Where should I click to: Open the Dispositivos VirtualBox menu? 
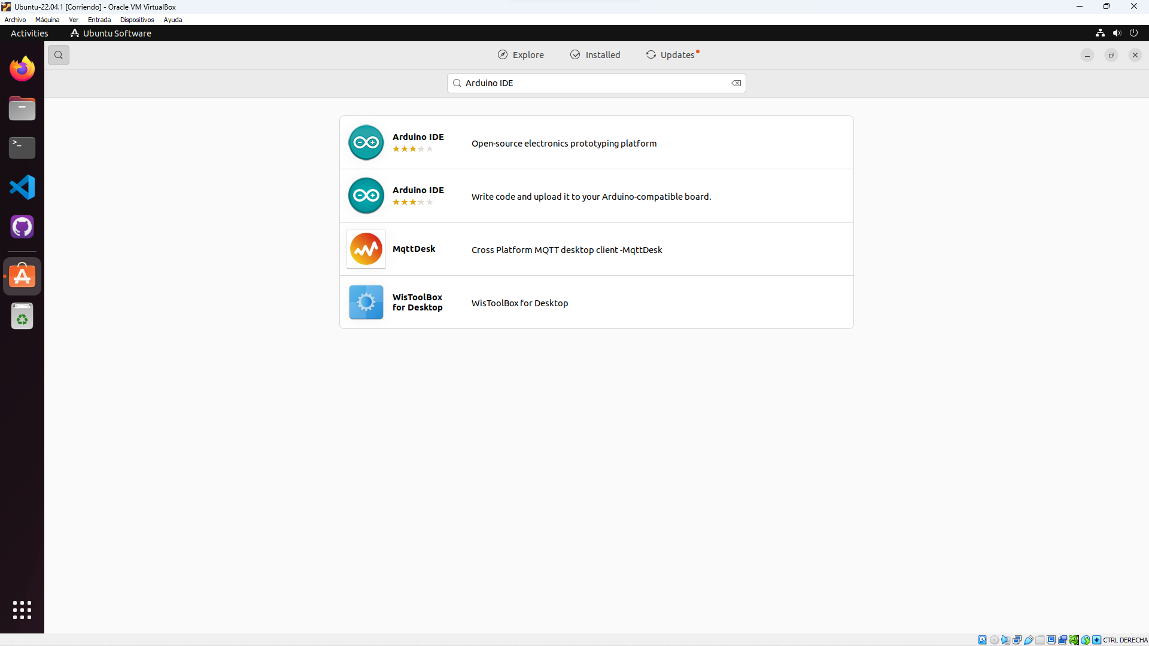point(137,20)
